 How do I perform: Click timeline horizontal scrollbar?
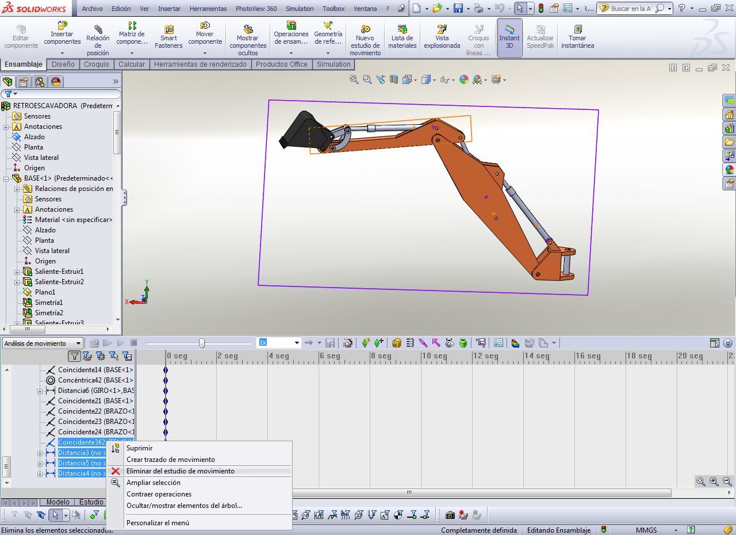coord(482,492)
